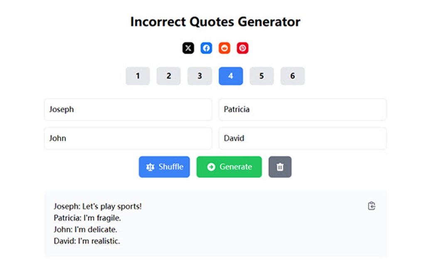Keep option 4 selected
424x265 pixels.
click(230, 76)
